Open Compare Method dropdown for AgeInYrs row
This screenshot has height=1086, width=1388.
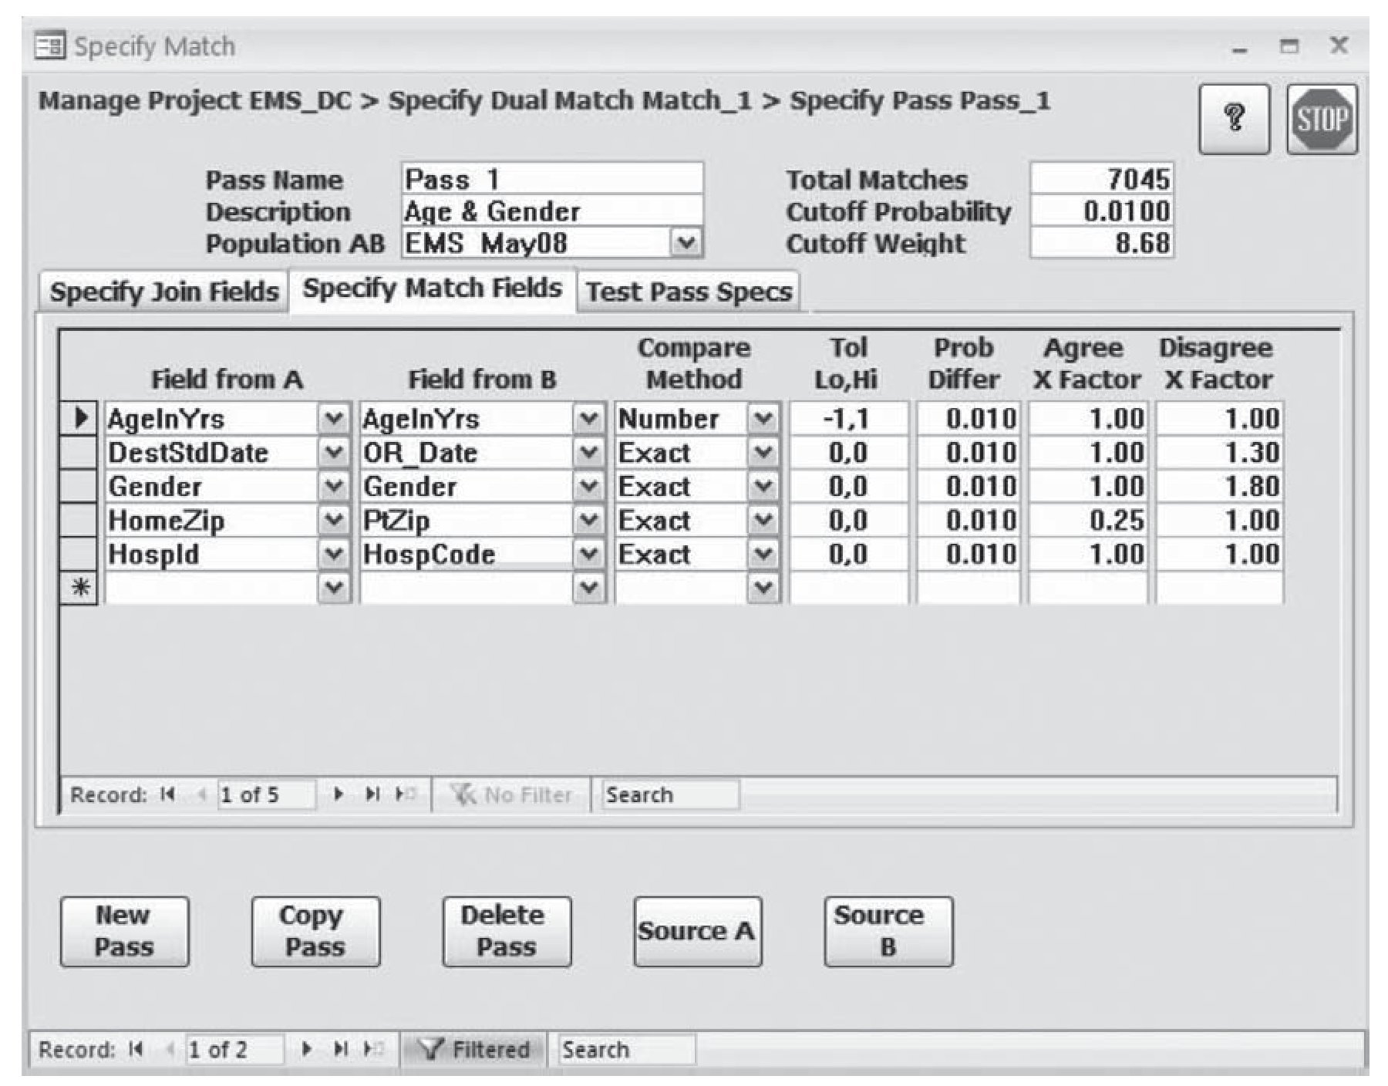[763, 419]
